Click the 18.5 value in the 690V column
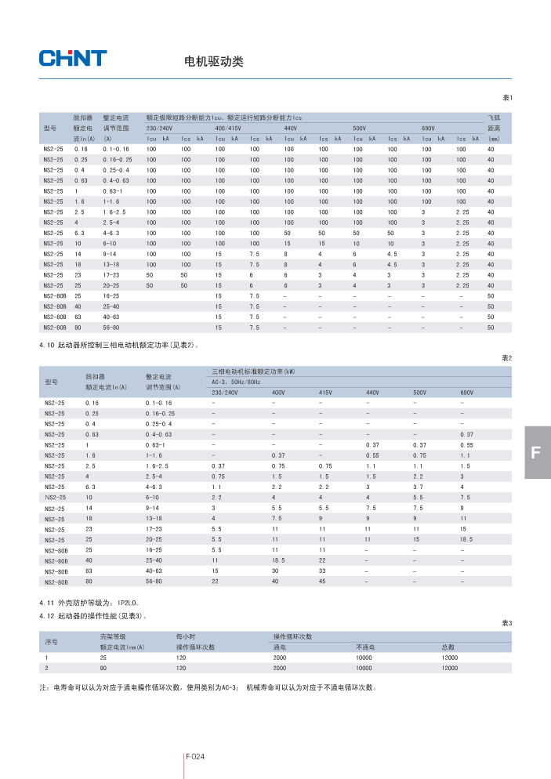Viewport: 551px width, 779px height. coord(466,540)
